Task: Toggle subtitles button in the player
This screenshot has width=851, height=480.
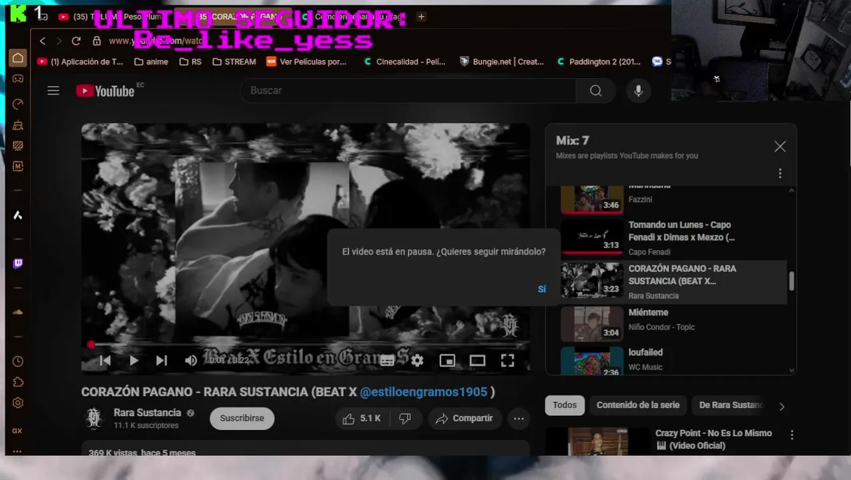Action: 387,361
